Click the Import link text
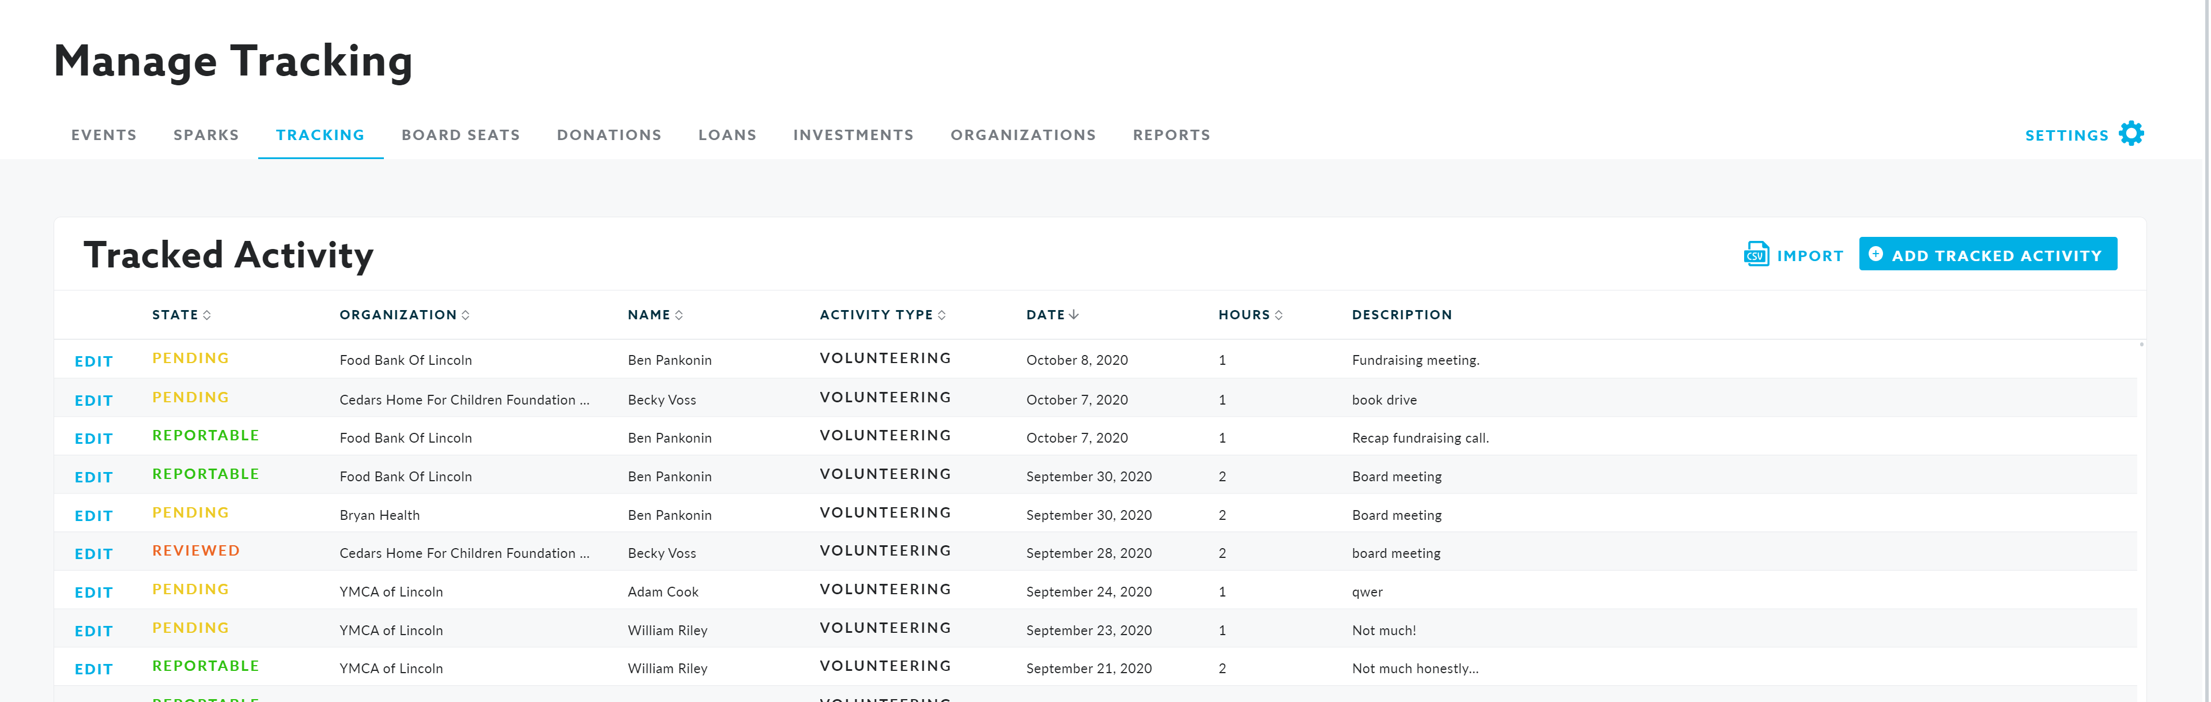 coord(1809,256)
